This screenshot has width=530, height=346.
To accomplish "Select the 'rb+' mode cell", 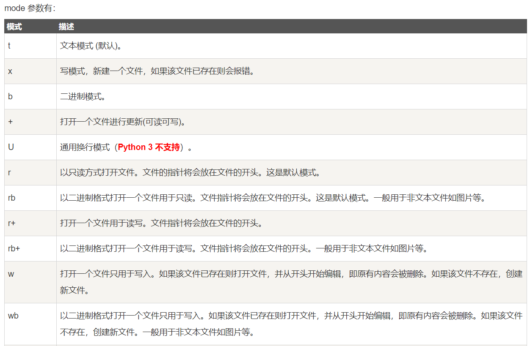I will coord(30,248).
